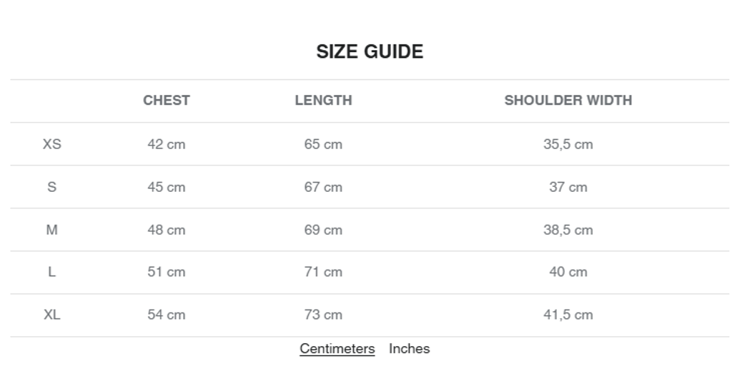Click the 71 cm length value
The image size is (732, 381).
[x=323, y=272]
